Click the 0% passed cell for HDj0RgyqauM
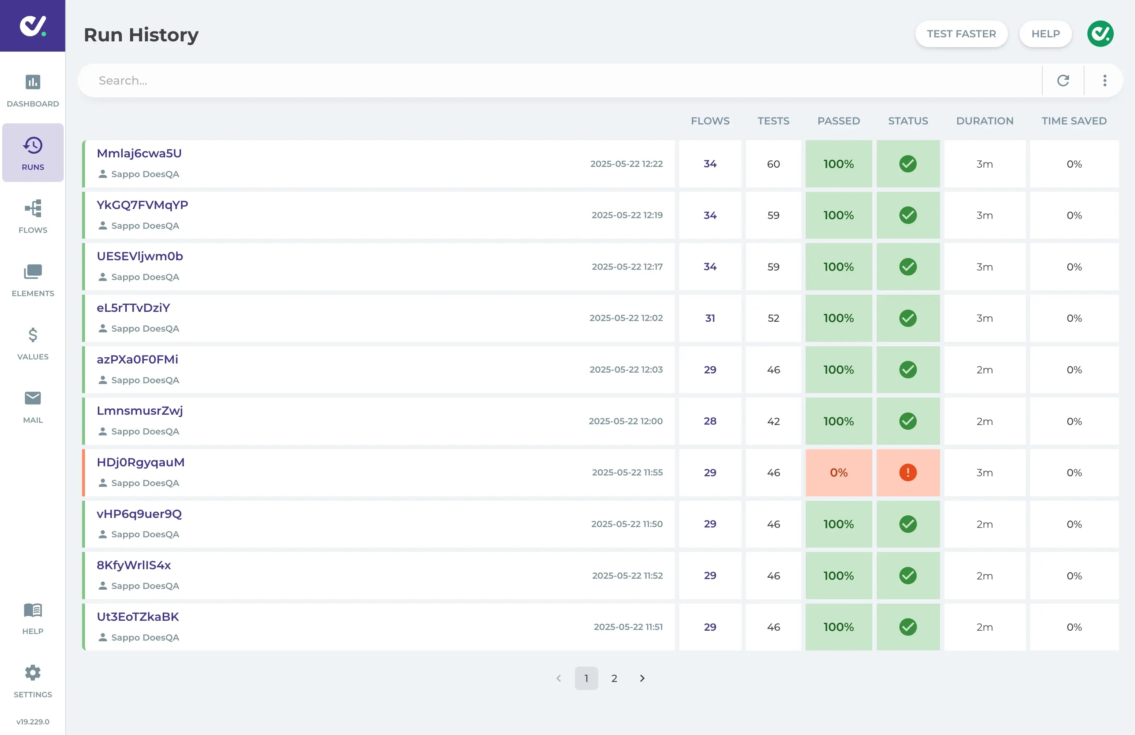1135x735 pixels. [x=838, y=473]
